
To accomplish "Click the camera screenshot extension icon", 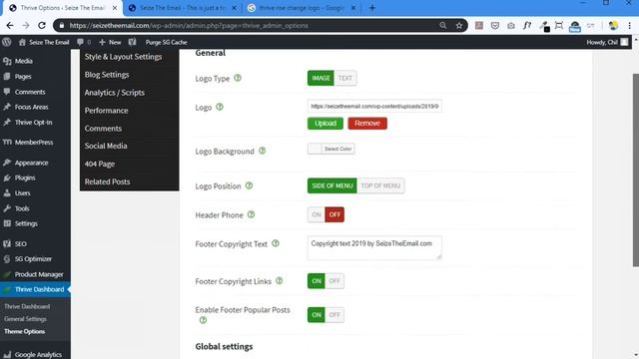I will 511,26.
